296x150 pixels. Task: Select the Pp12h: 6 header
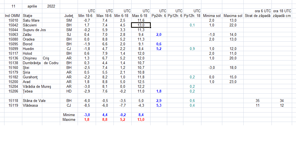coord(175,16)
